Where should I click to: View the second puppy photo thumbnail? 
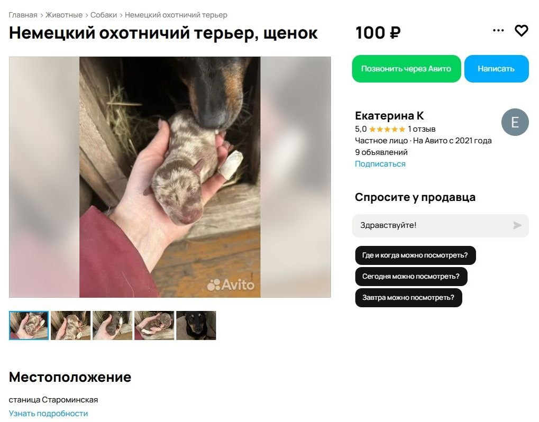(x=70, y=325)
